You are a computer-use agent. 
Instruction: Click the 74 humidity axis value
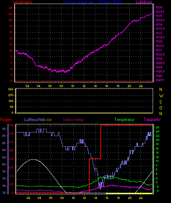coord(4,186)
